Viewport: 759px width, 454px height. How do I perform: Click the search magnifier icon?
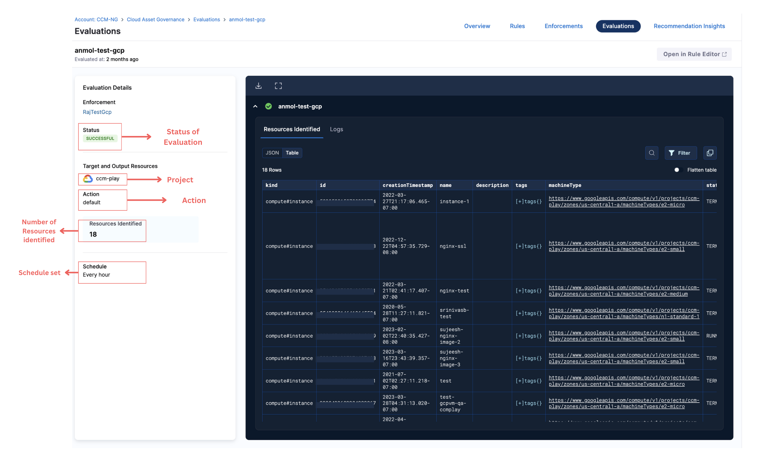tap(651, 153)
